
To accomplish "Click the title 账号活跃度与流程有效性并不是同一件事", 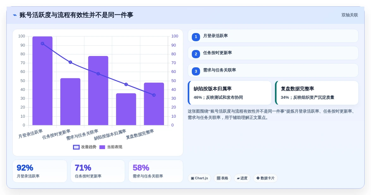I will [x=76, y=15].
